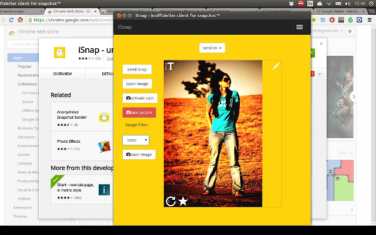
Task: Click 'View all' link in Web Store
Action: [345, 153]
